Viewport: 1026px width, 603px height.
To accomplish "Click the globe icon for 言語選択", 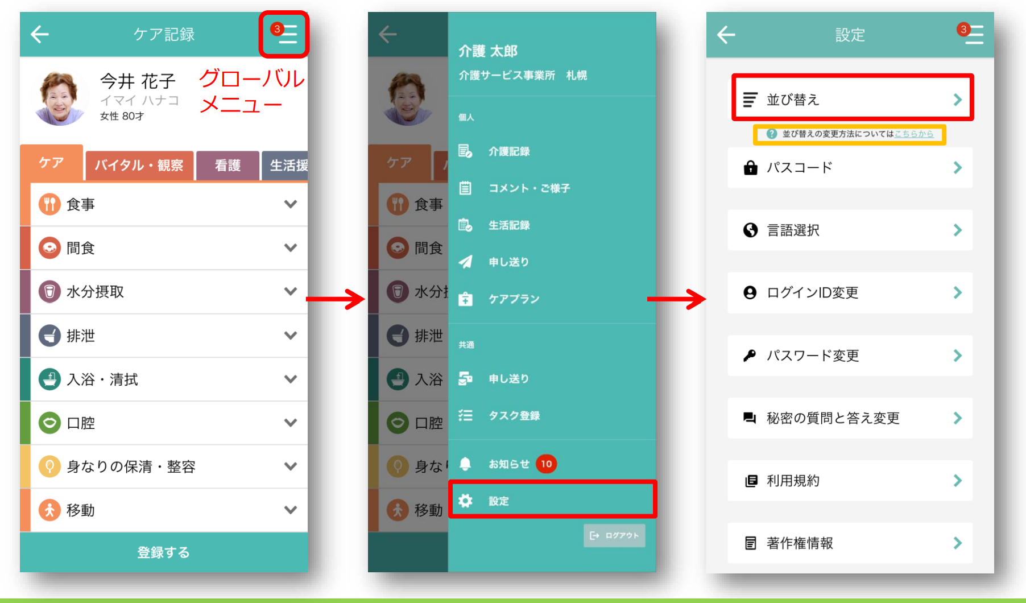I will click(750, 230).
